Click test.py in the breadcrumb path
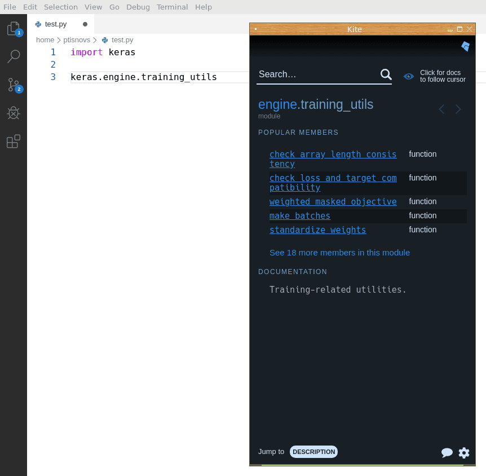486x476 pixels. (122, 40)
